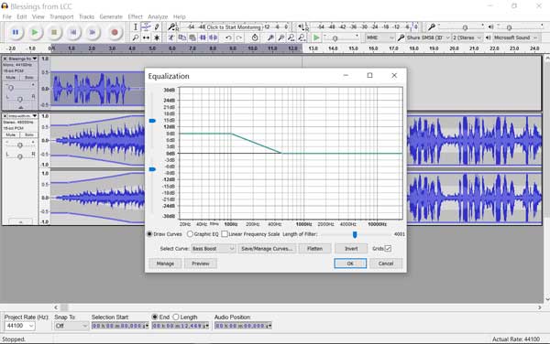The width and height of the screenshot is (550, 344).
Task: Select the Draw (pencil) tool
Action: pyautogui.click(x=157, y=27)
